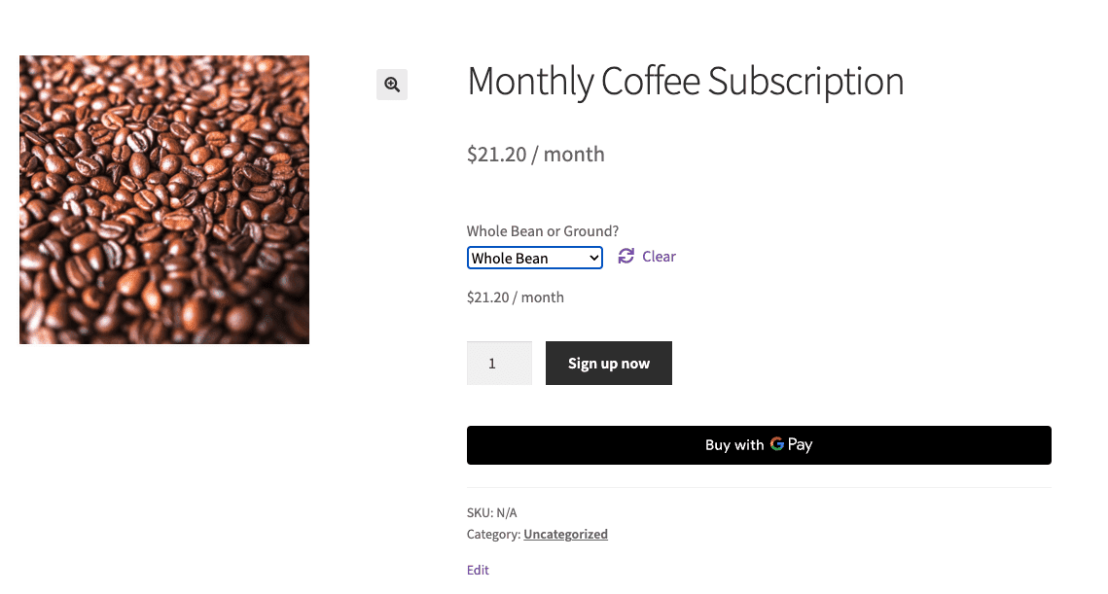Click the Buy with Google Pay button
1108x594 pixels.
coord(759,444)
